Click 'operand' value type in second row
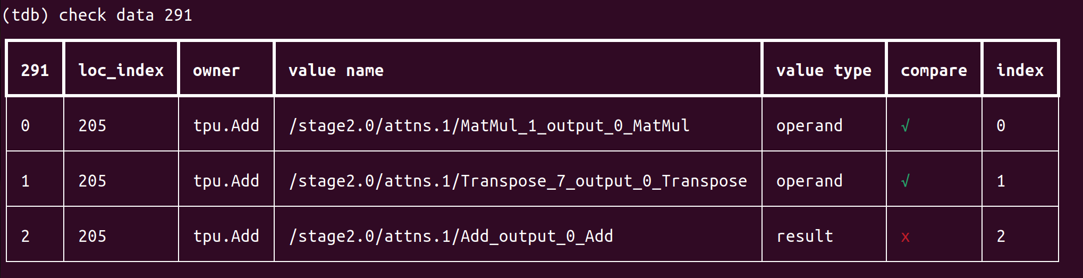Screen dimensions: 1083x278 (809, 181)
